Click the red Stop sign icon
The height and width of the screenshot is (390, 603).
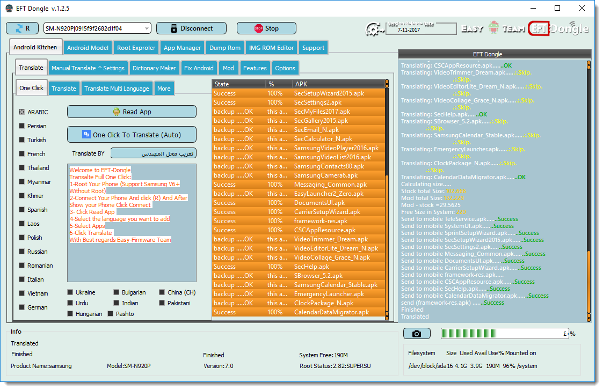pyautogui.click(x=258, y=28)
